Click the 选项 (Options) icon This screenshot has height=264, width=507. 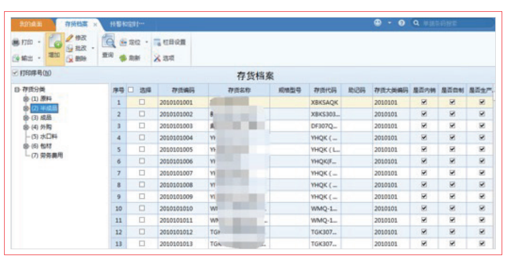tap(157, 58)
